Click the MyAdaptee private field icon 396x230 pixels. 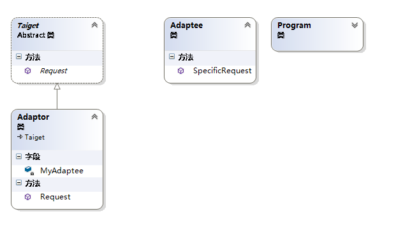(x=29, y=171)
